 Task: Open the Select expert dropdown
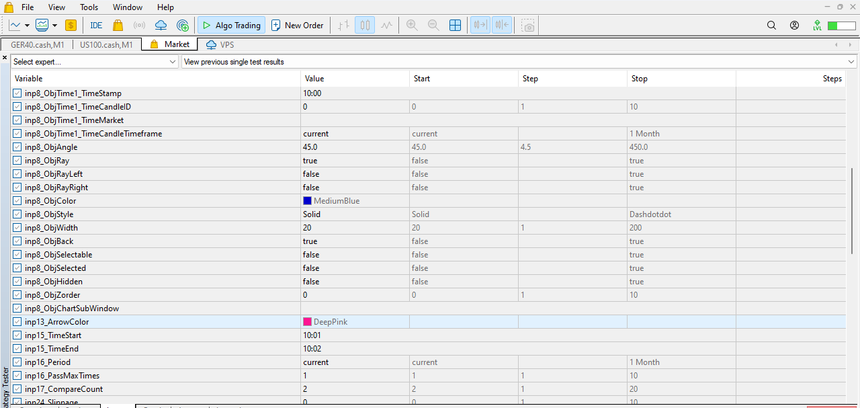tap(173, 61)
